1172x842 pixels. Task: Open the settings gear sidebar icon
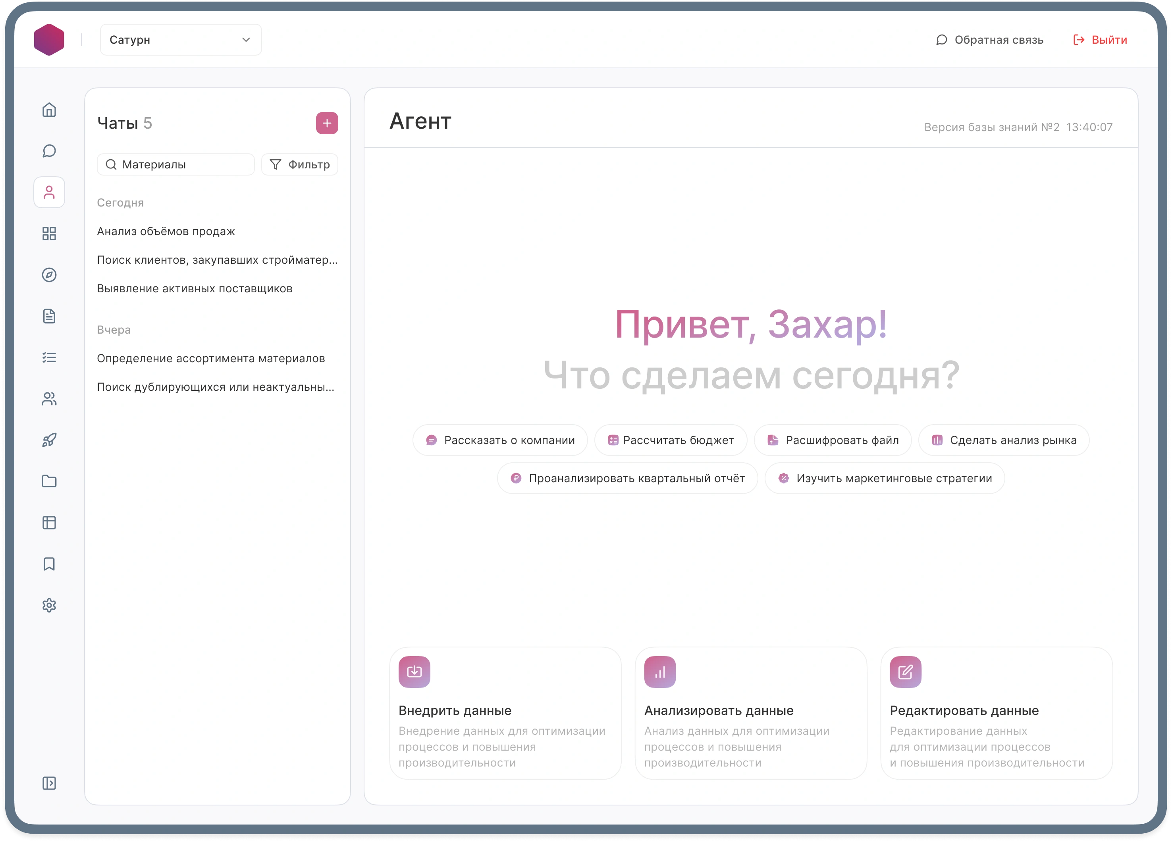click(x=49, y=606)
